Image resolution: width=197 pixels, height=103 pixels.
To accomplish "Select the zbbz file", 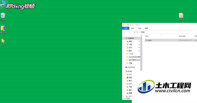I will [x=171, y=40].
